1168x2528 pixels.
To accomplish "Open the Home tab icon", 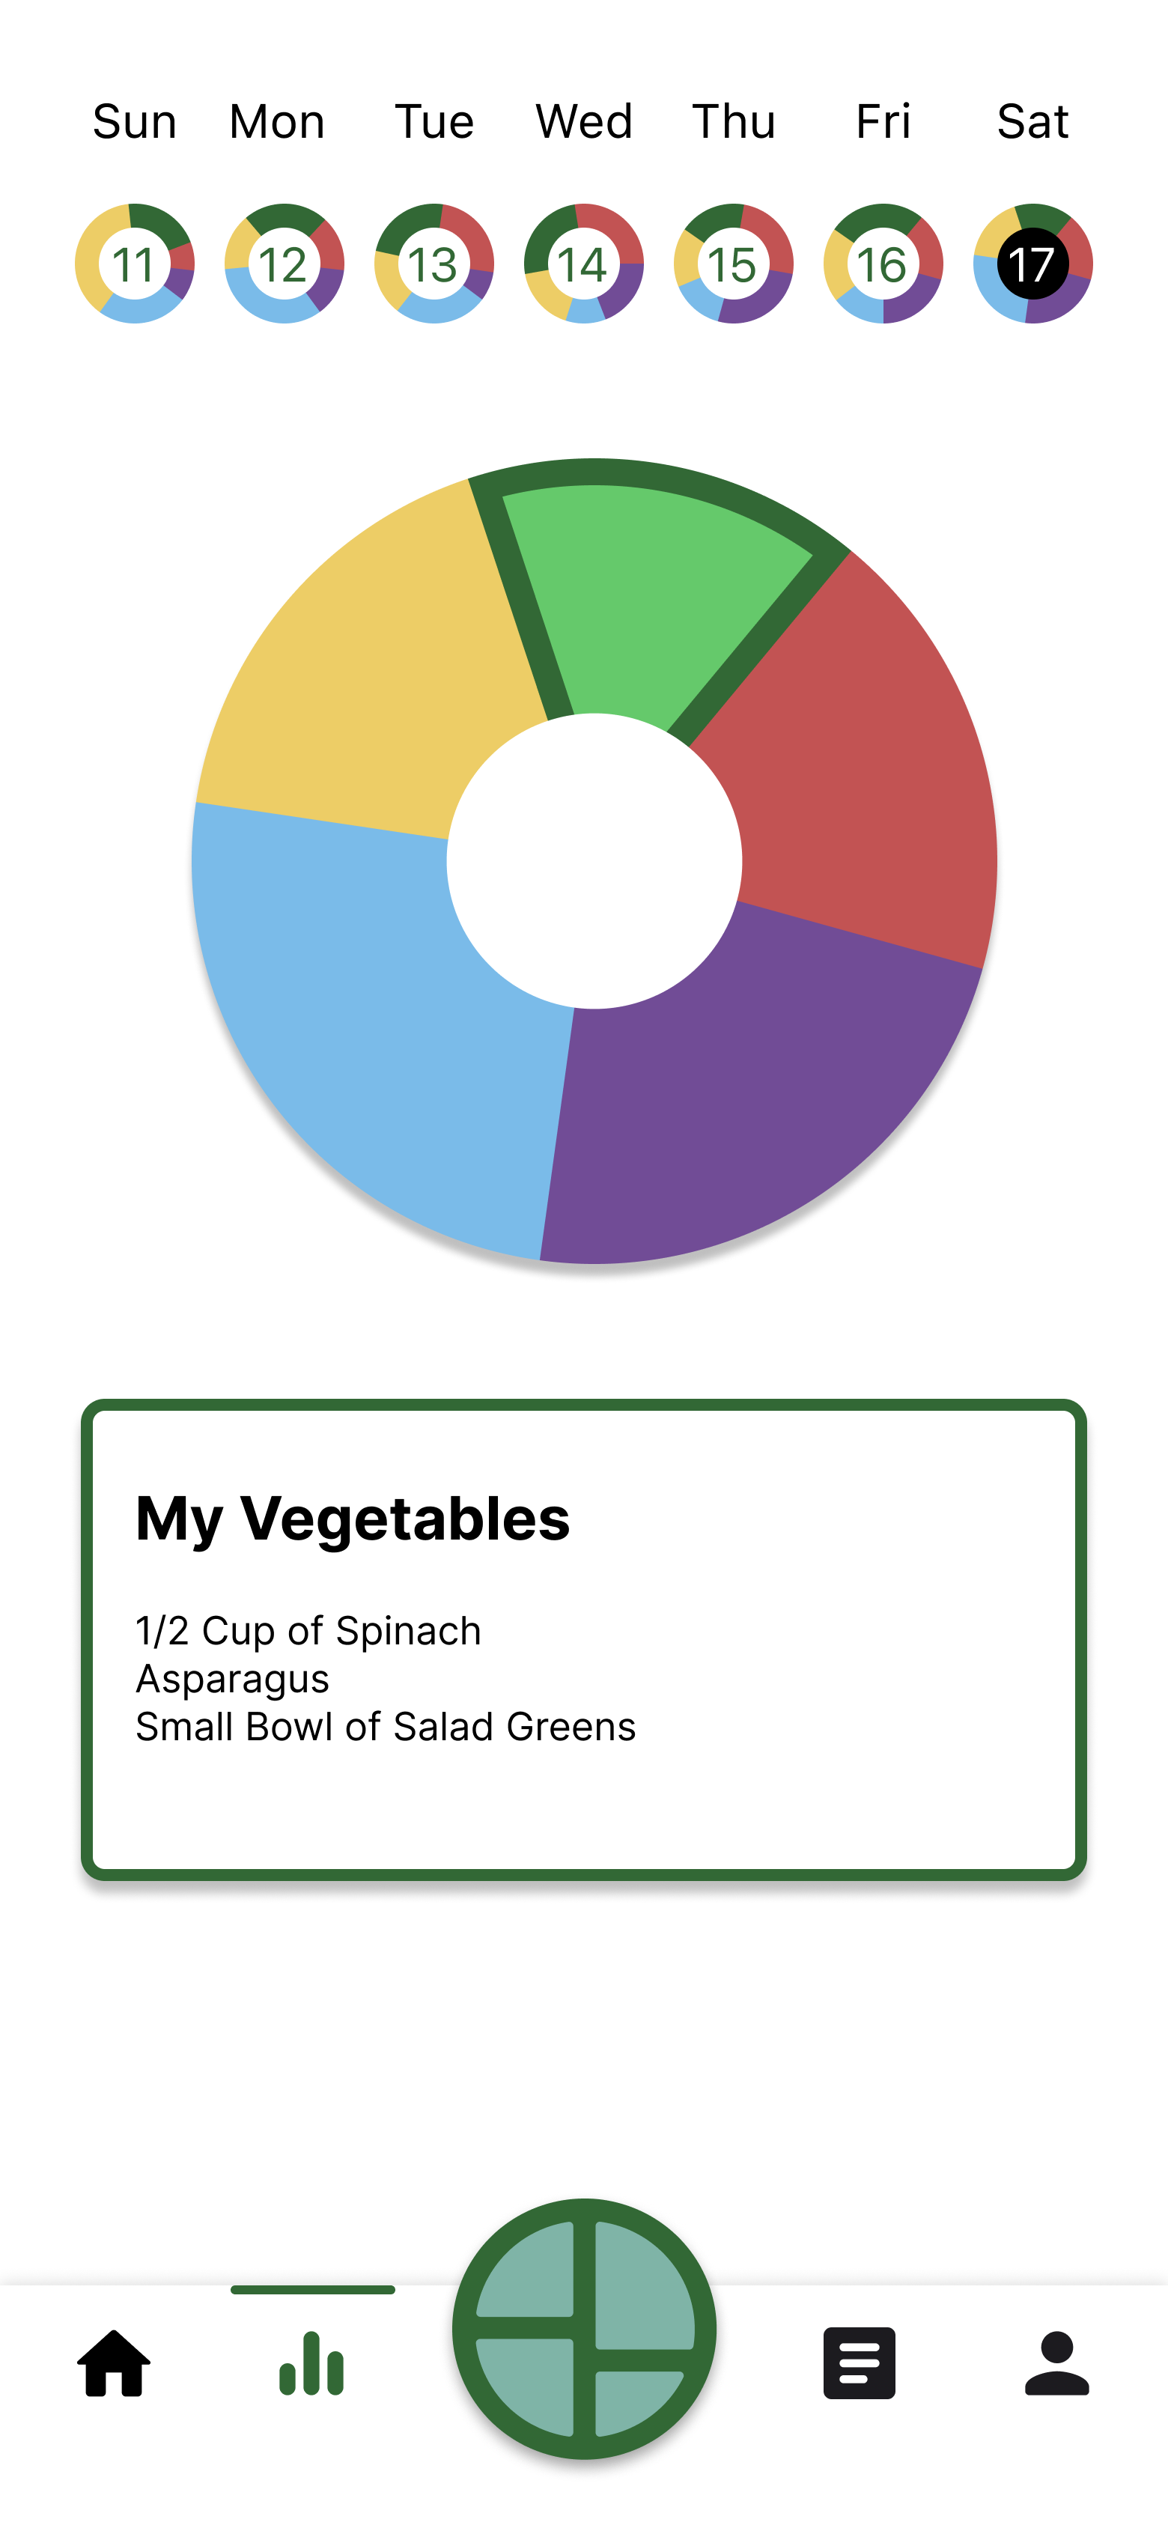I will coord(114,2363).
